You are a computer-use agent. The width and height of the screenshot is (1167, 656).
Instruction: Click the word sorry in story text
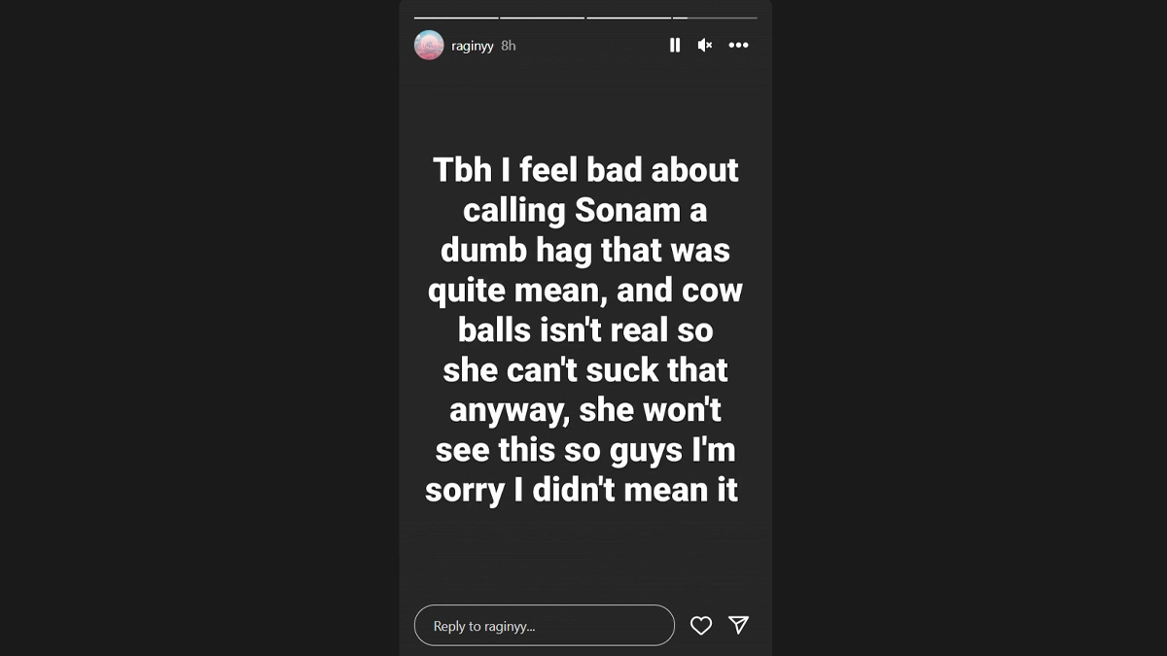coord(465,491)
